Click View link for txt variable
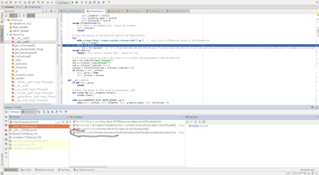Screen dimensions: 319x175 click(182, 132)
